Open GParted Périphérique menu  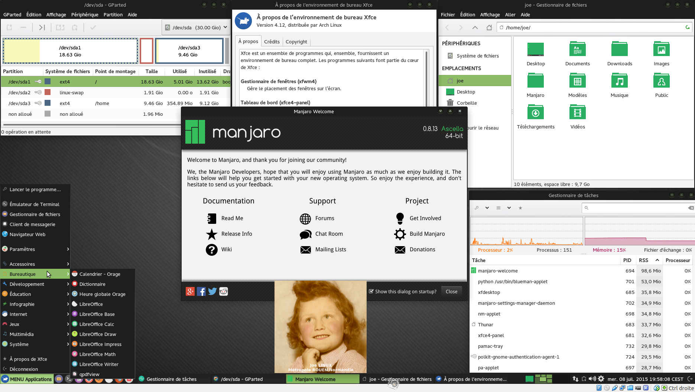(85, 14)
